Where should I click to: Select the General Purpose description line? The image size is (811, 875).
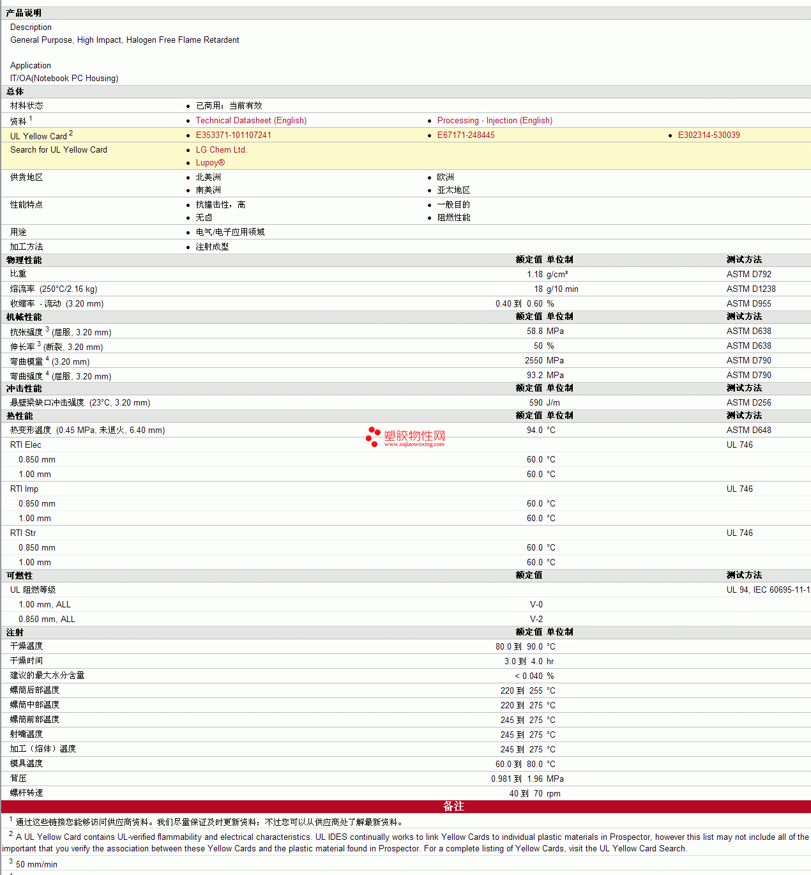click(x=125, y=40)
